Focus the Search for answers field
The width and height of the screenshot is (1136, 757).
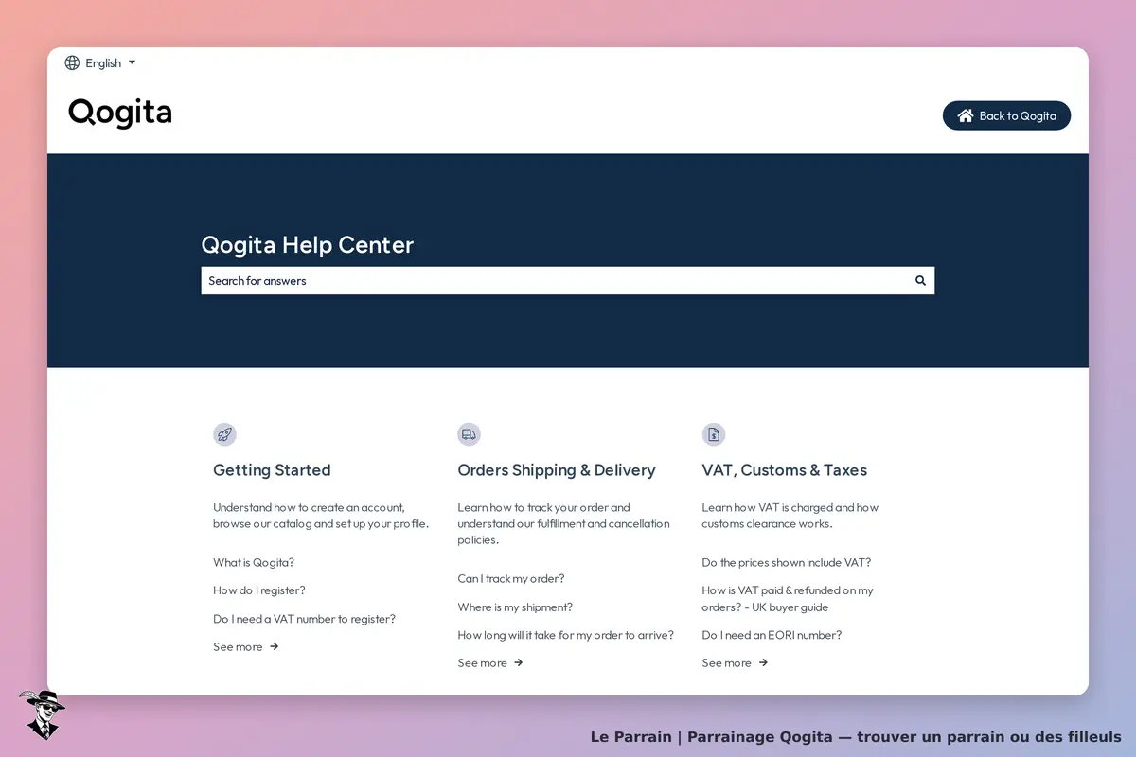[x=568, y=280]
